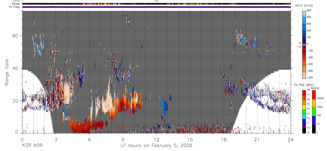Select the blue segment of NOISE legend
The height and width of the screenshot is (151, 327).
tap(314, 120)
